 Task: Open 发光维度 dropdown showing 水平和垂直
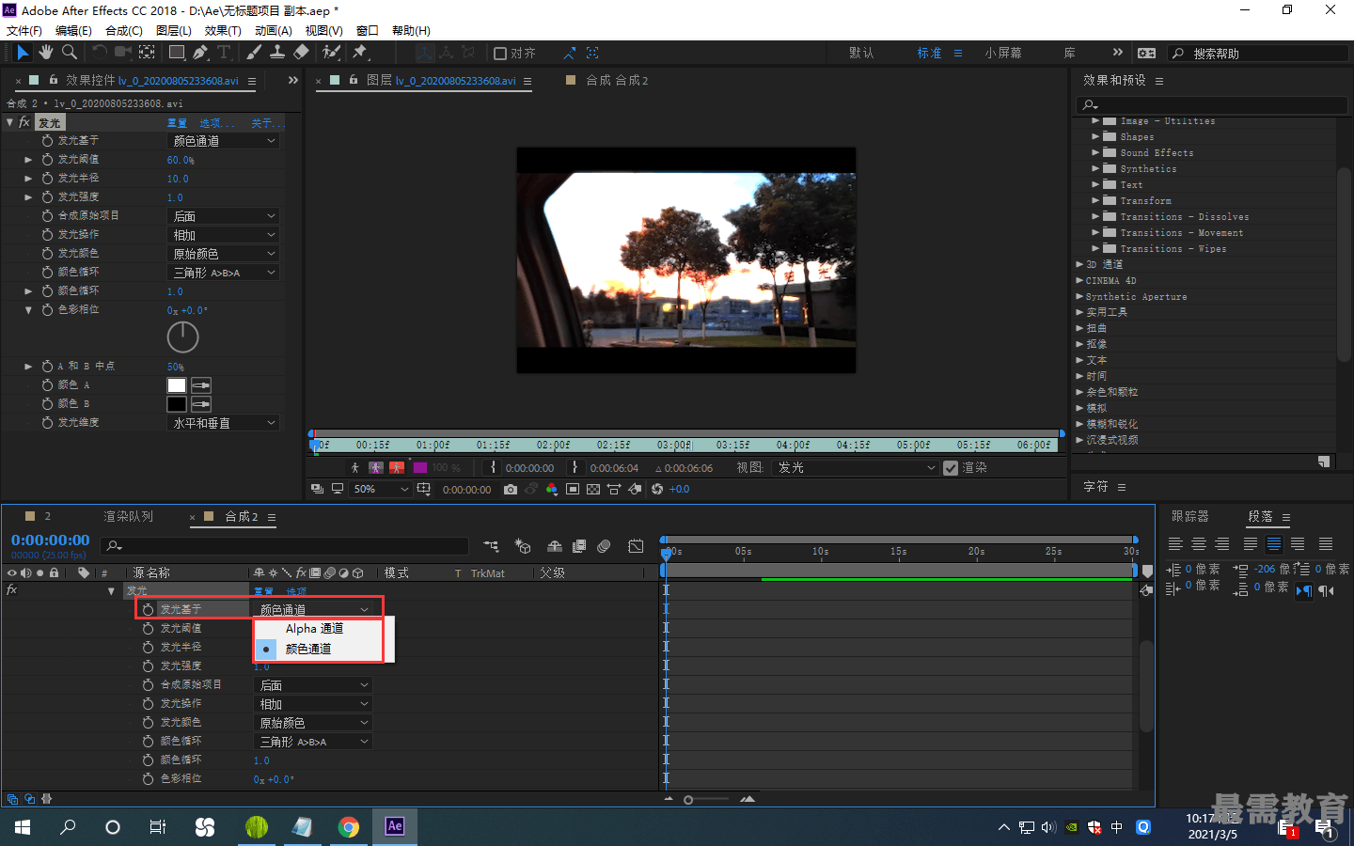pyautogui.click(x=224, y=423)
